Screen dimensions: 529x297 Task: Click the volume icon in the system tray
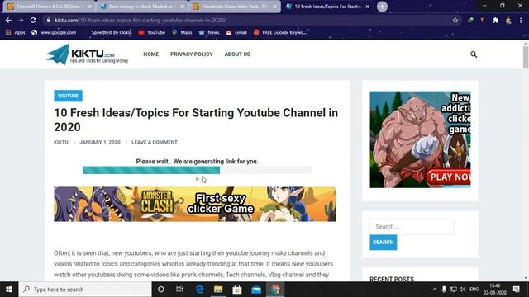(x=463, y=290)
